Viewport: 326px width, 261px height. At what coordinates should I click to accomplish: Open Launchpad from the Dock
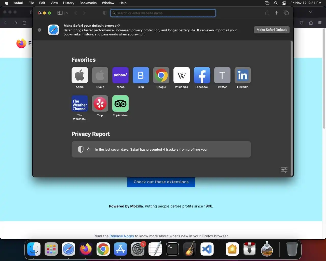51,249
